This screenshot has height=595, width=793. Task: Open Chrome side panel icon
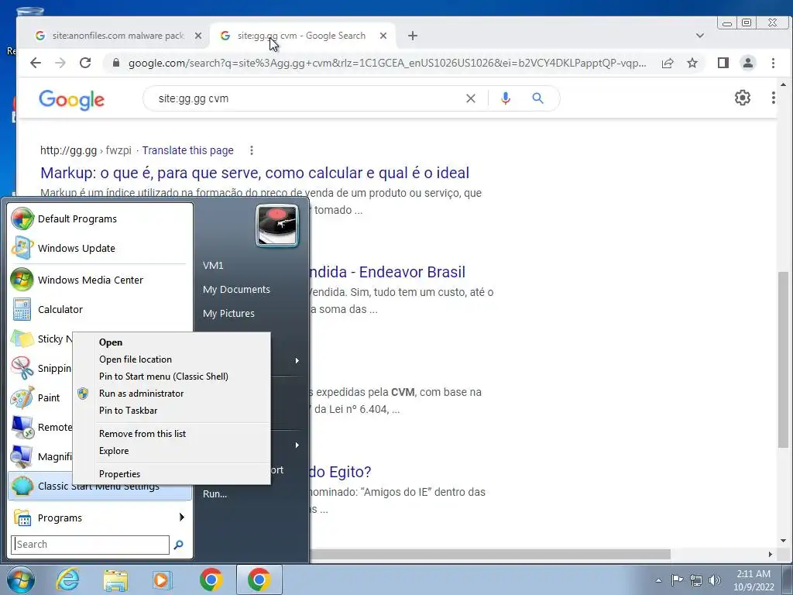(723, 63)
